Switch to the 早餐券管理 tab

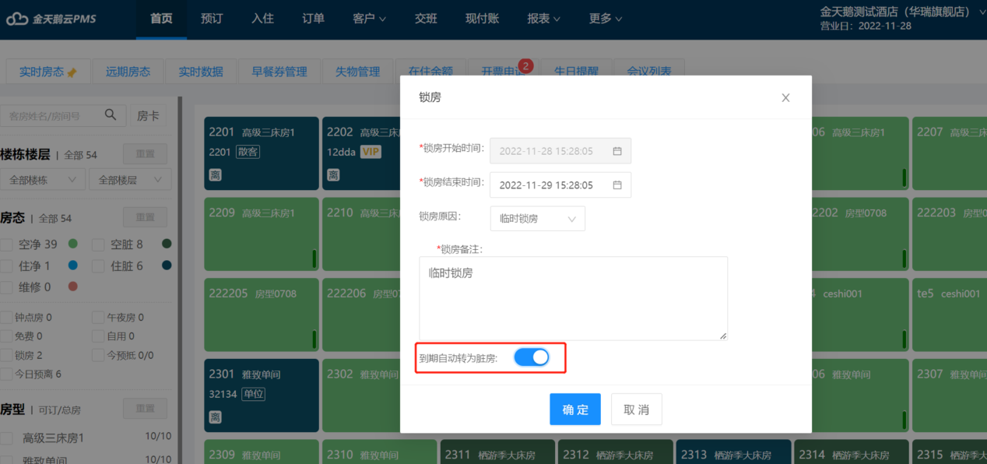click(279, 72)
